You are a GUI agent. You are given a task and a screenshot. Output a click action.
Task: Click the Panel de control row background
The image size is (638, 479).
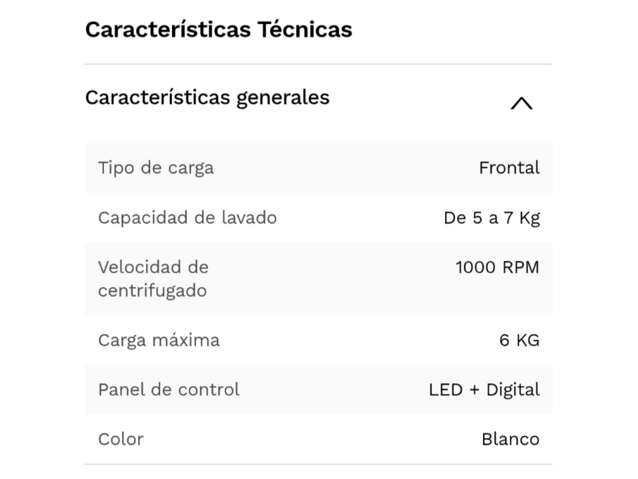click(x=319, y=389)
